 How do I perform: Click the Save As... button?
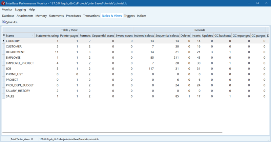[11, 22]
